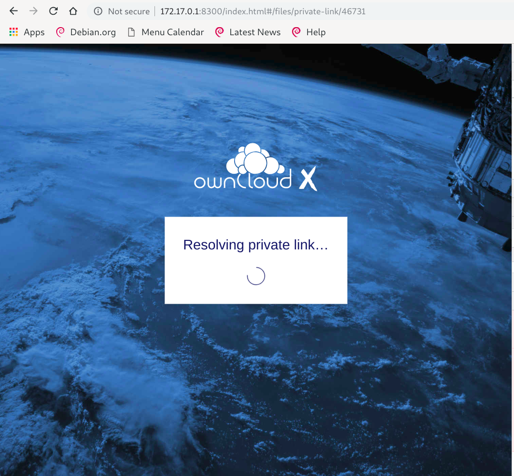
Task: Click the Resolving private link text
Action: pos(256,245)
